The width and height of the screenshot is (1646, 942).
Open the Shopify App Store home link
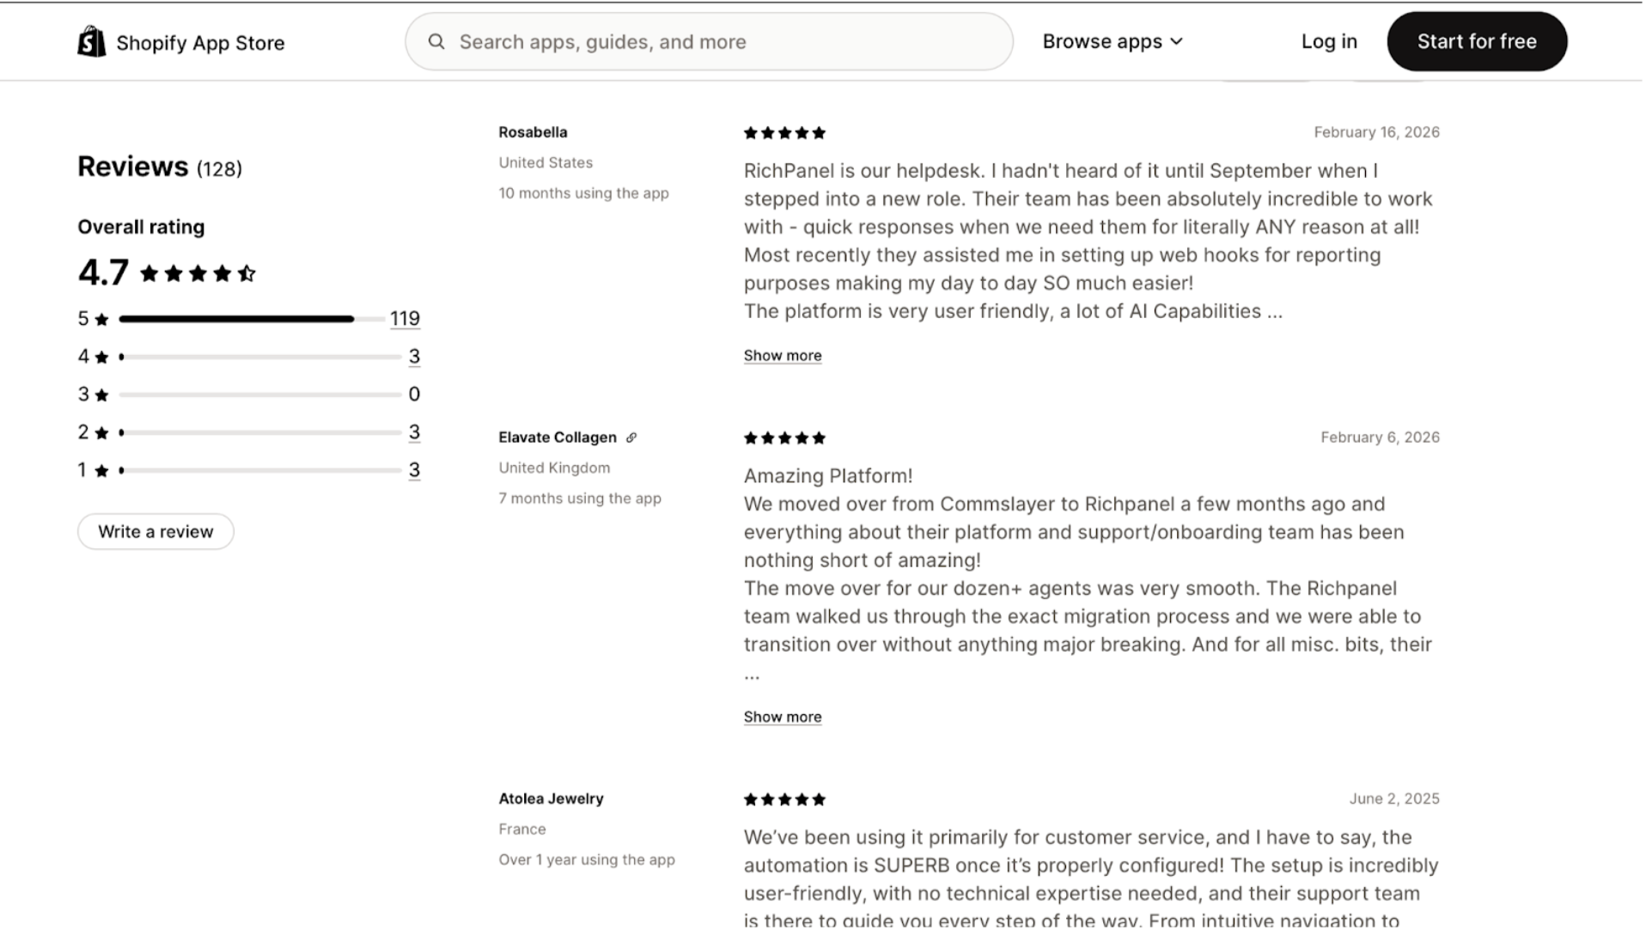[x=199, y=43]
